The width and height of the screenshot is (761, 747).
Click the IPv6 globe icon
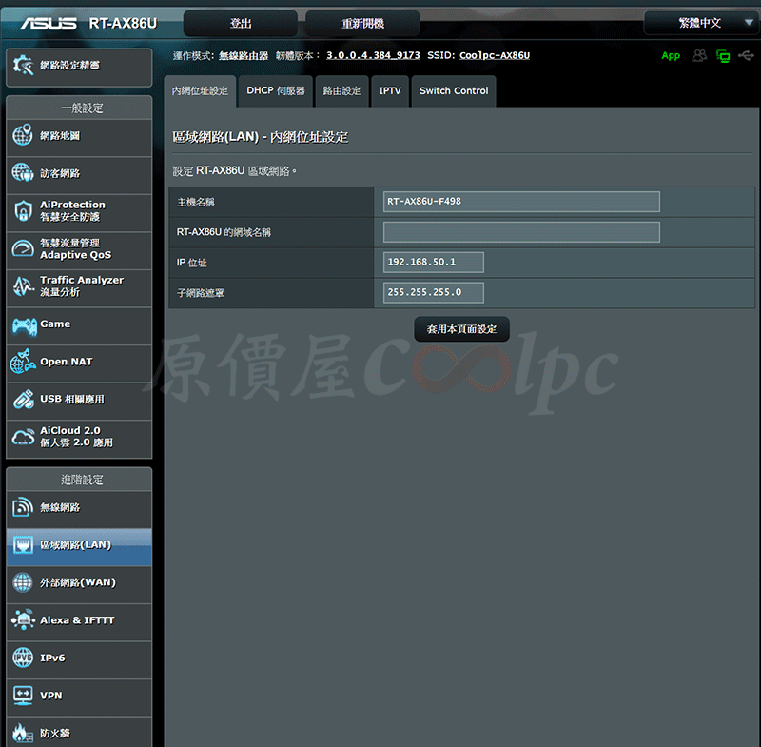[x=23, y=658]
